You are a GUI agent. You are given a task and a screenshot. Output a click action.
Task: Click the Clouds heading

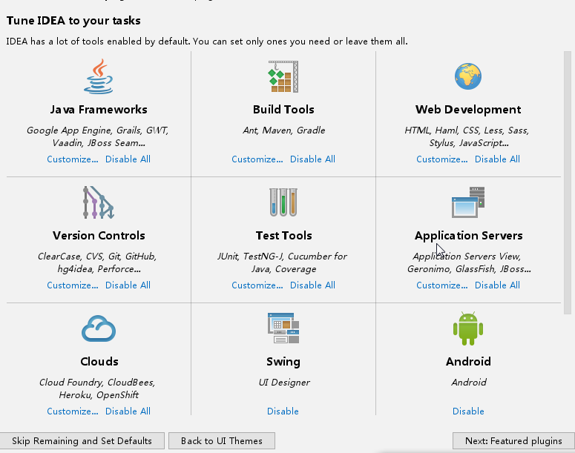[99, 362]
